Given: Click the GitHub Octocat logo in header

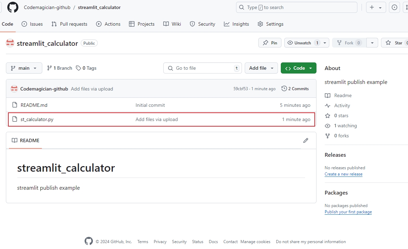Looking at the screenshot, I should click(13, 7).
